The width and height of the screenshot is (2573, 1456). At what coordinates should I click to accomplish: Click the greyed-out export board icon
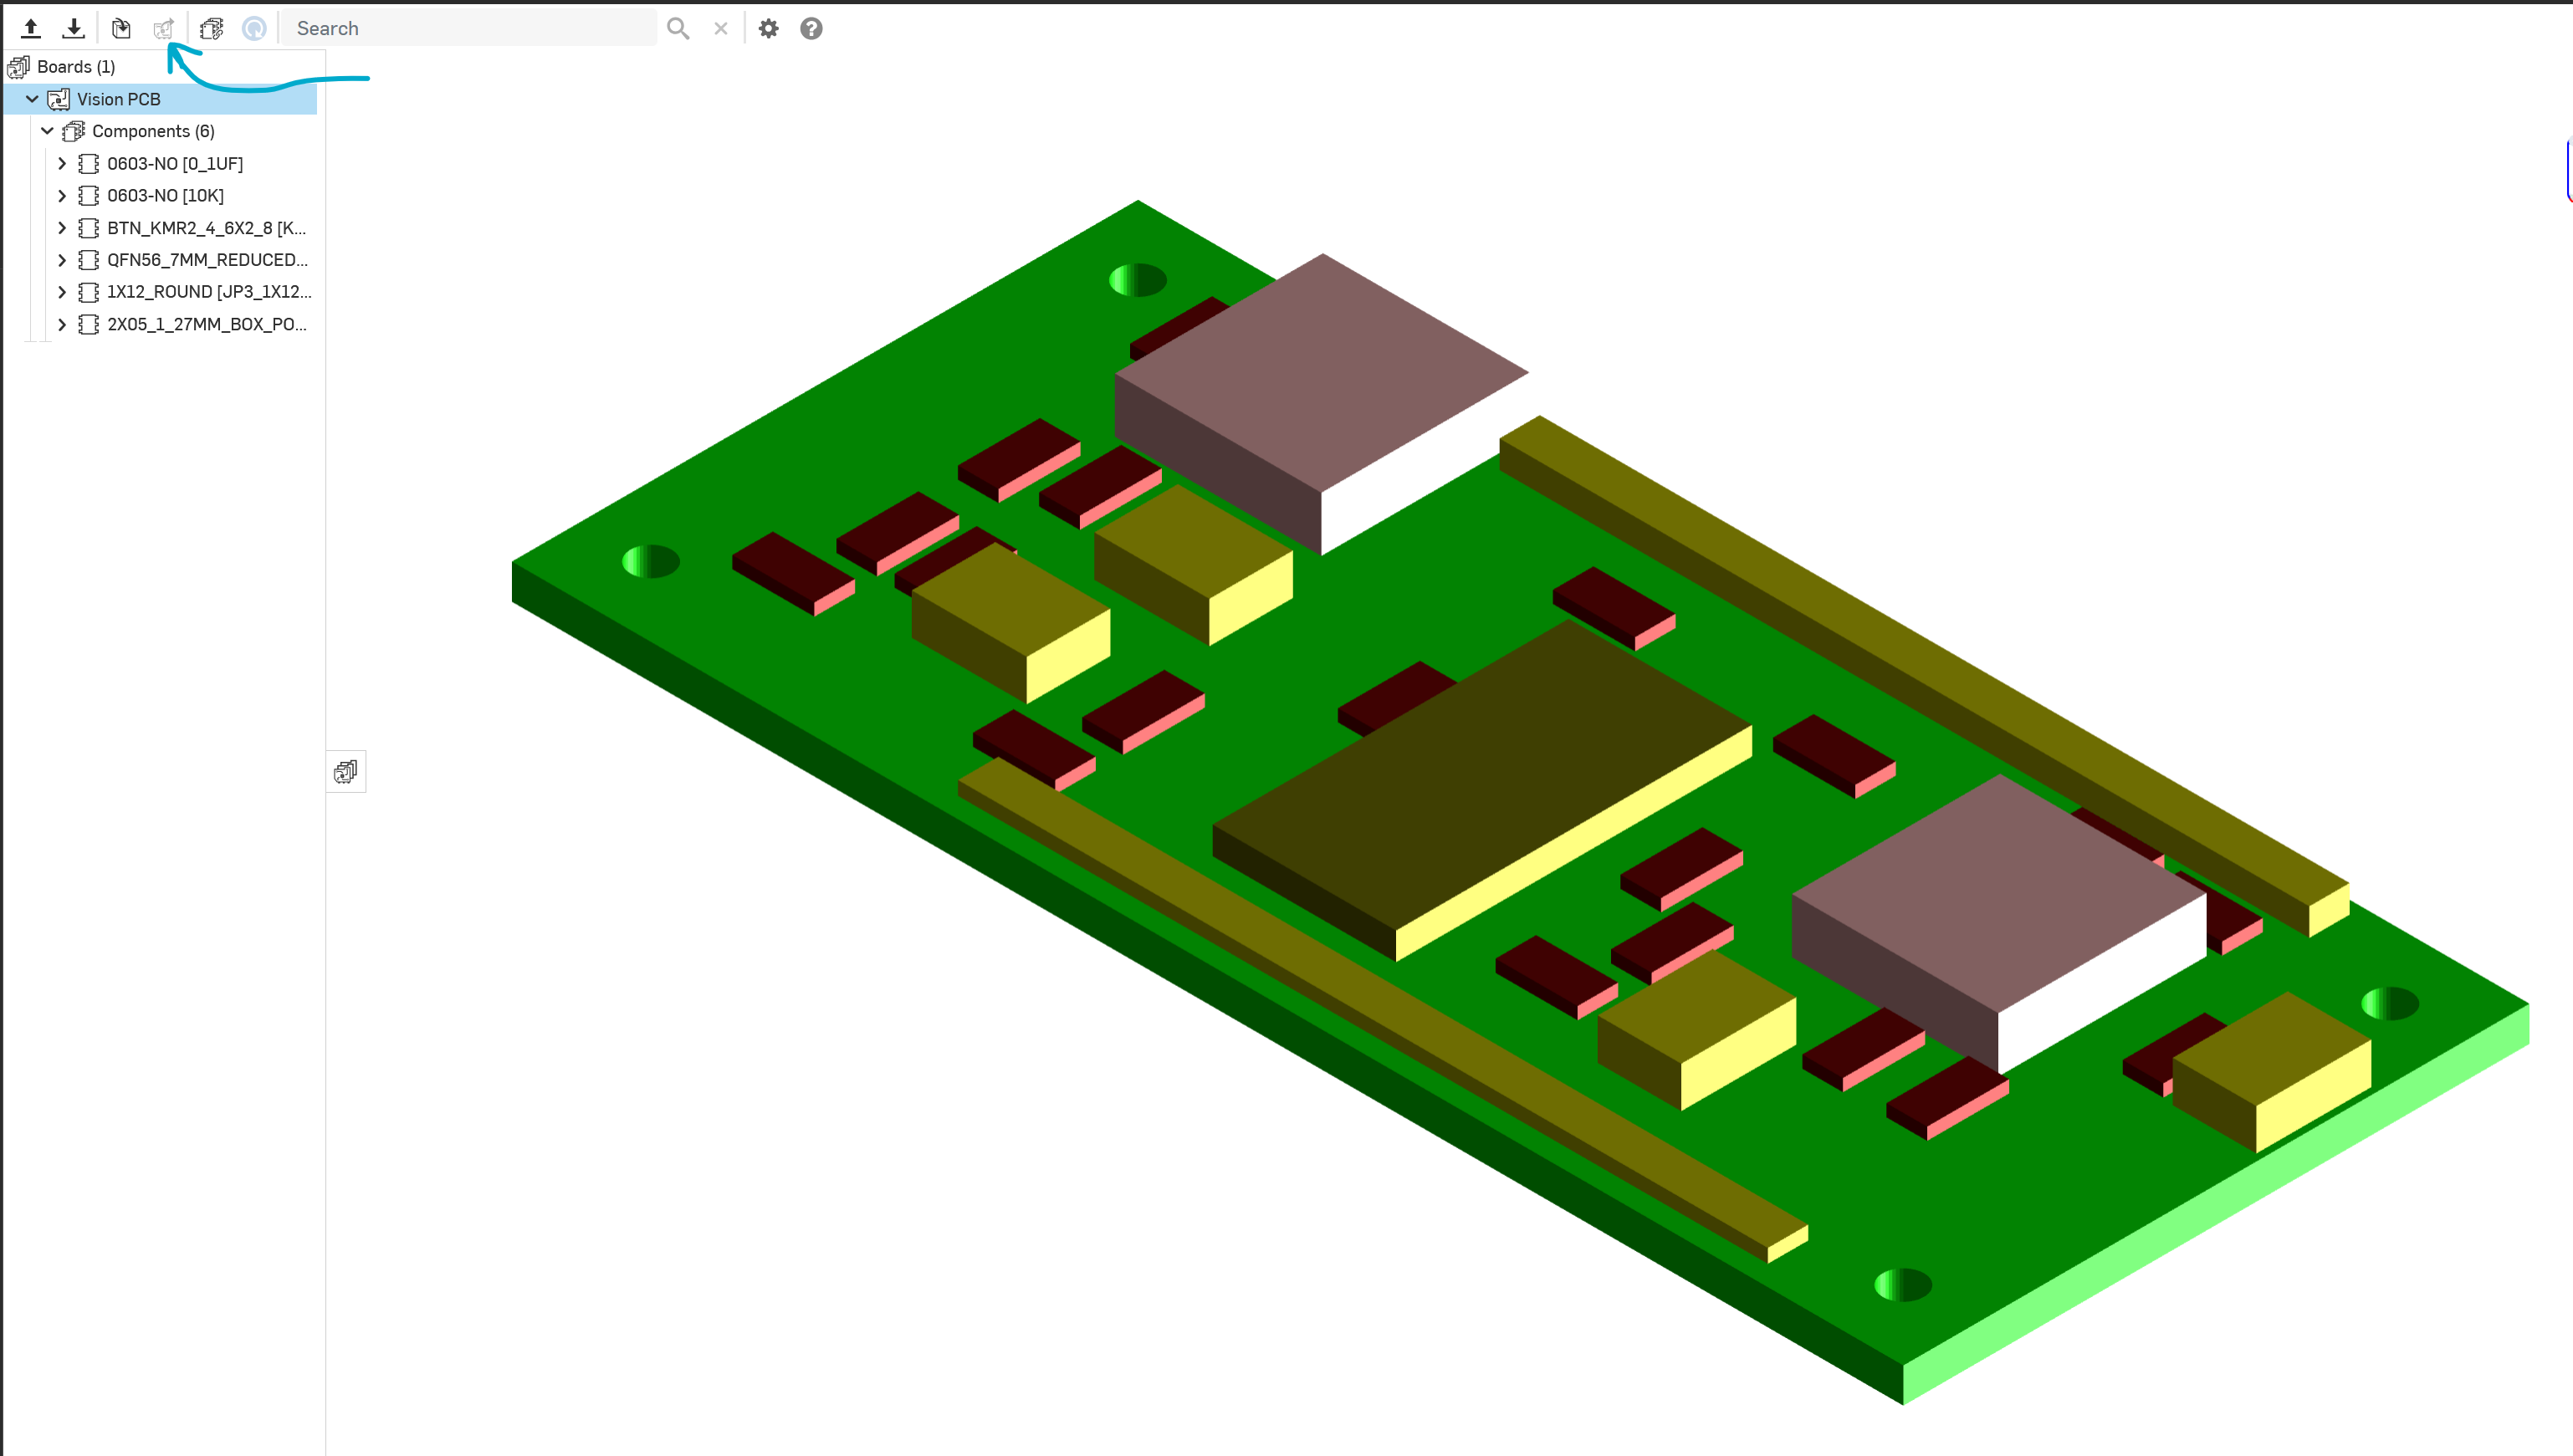tap(164, 28)
